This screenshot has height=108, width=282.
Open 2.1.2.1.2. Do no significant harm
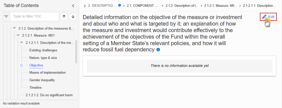click(x=49, y=95)
